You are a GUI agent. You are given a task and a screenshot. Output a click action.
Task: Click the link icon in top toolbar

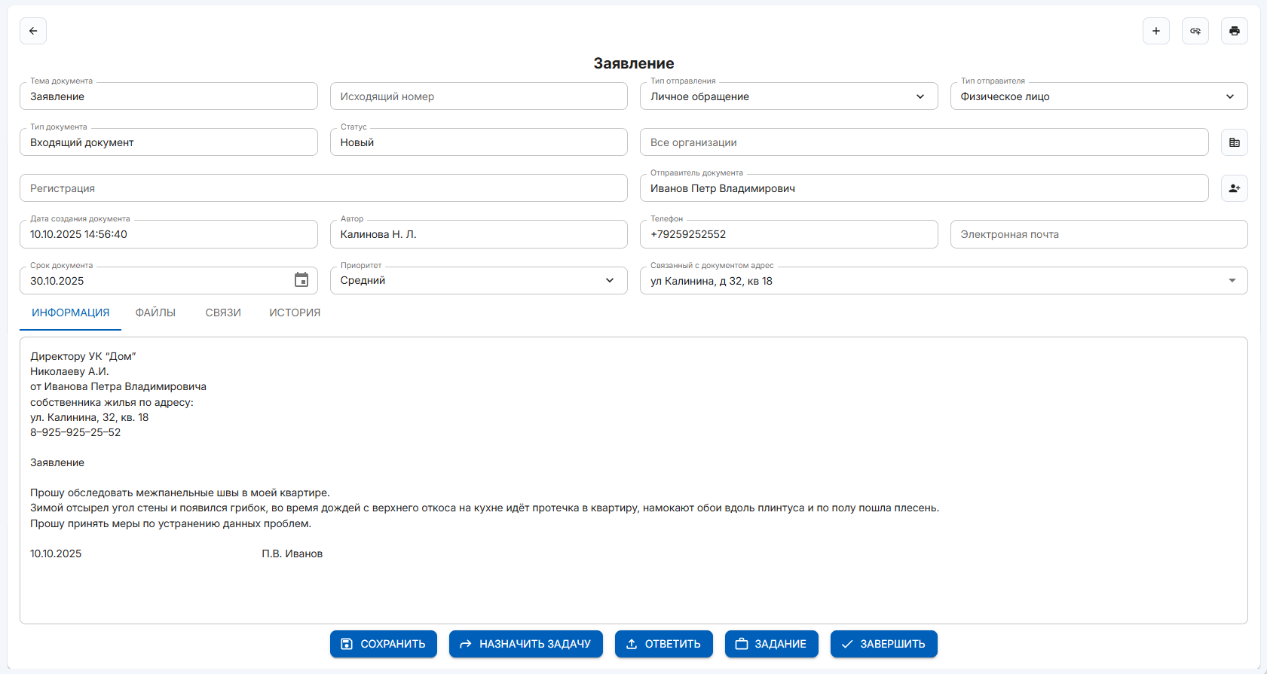pyautogui.click(x=1195, y=31)
